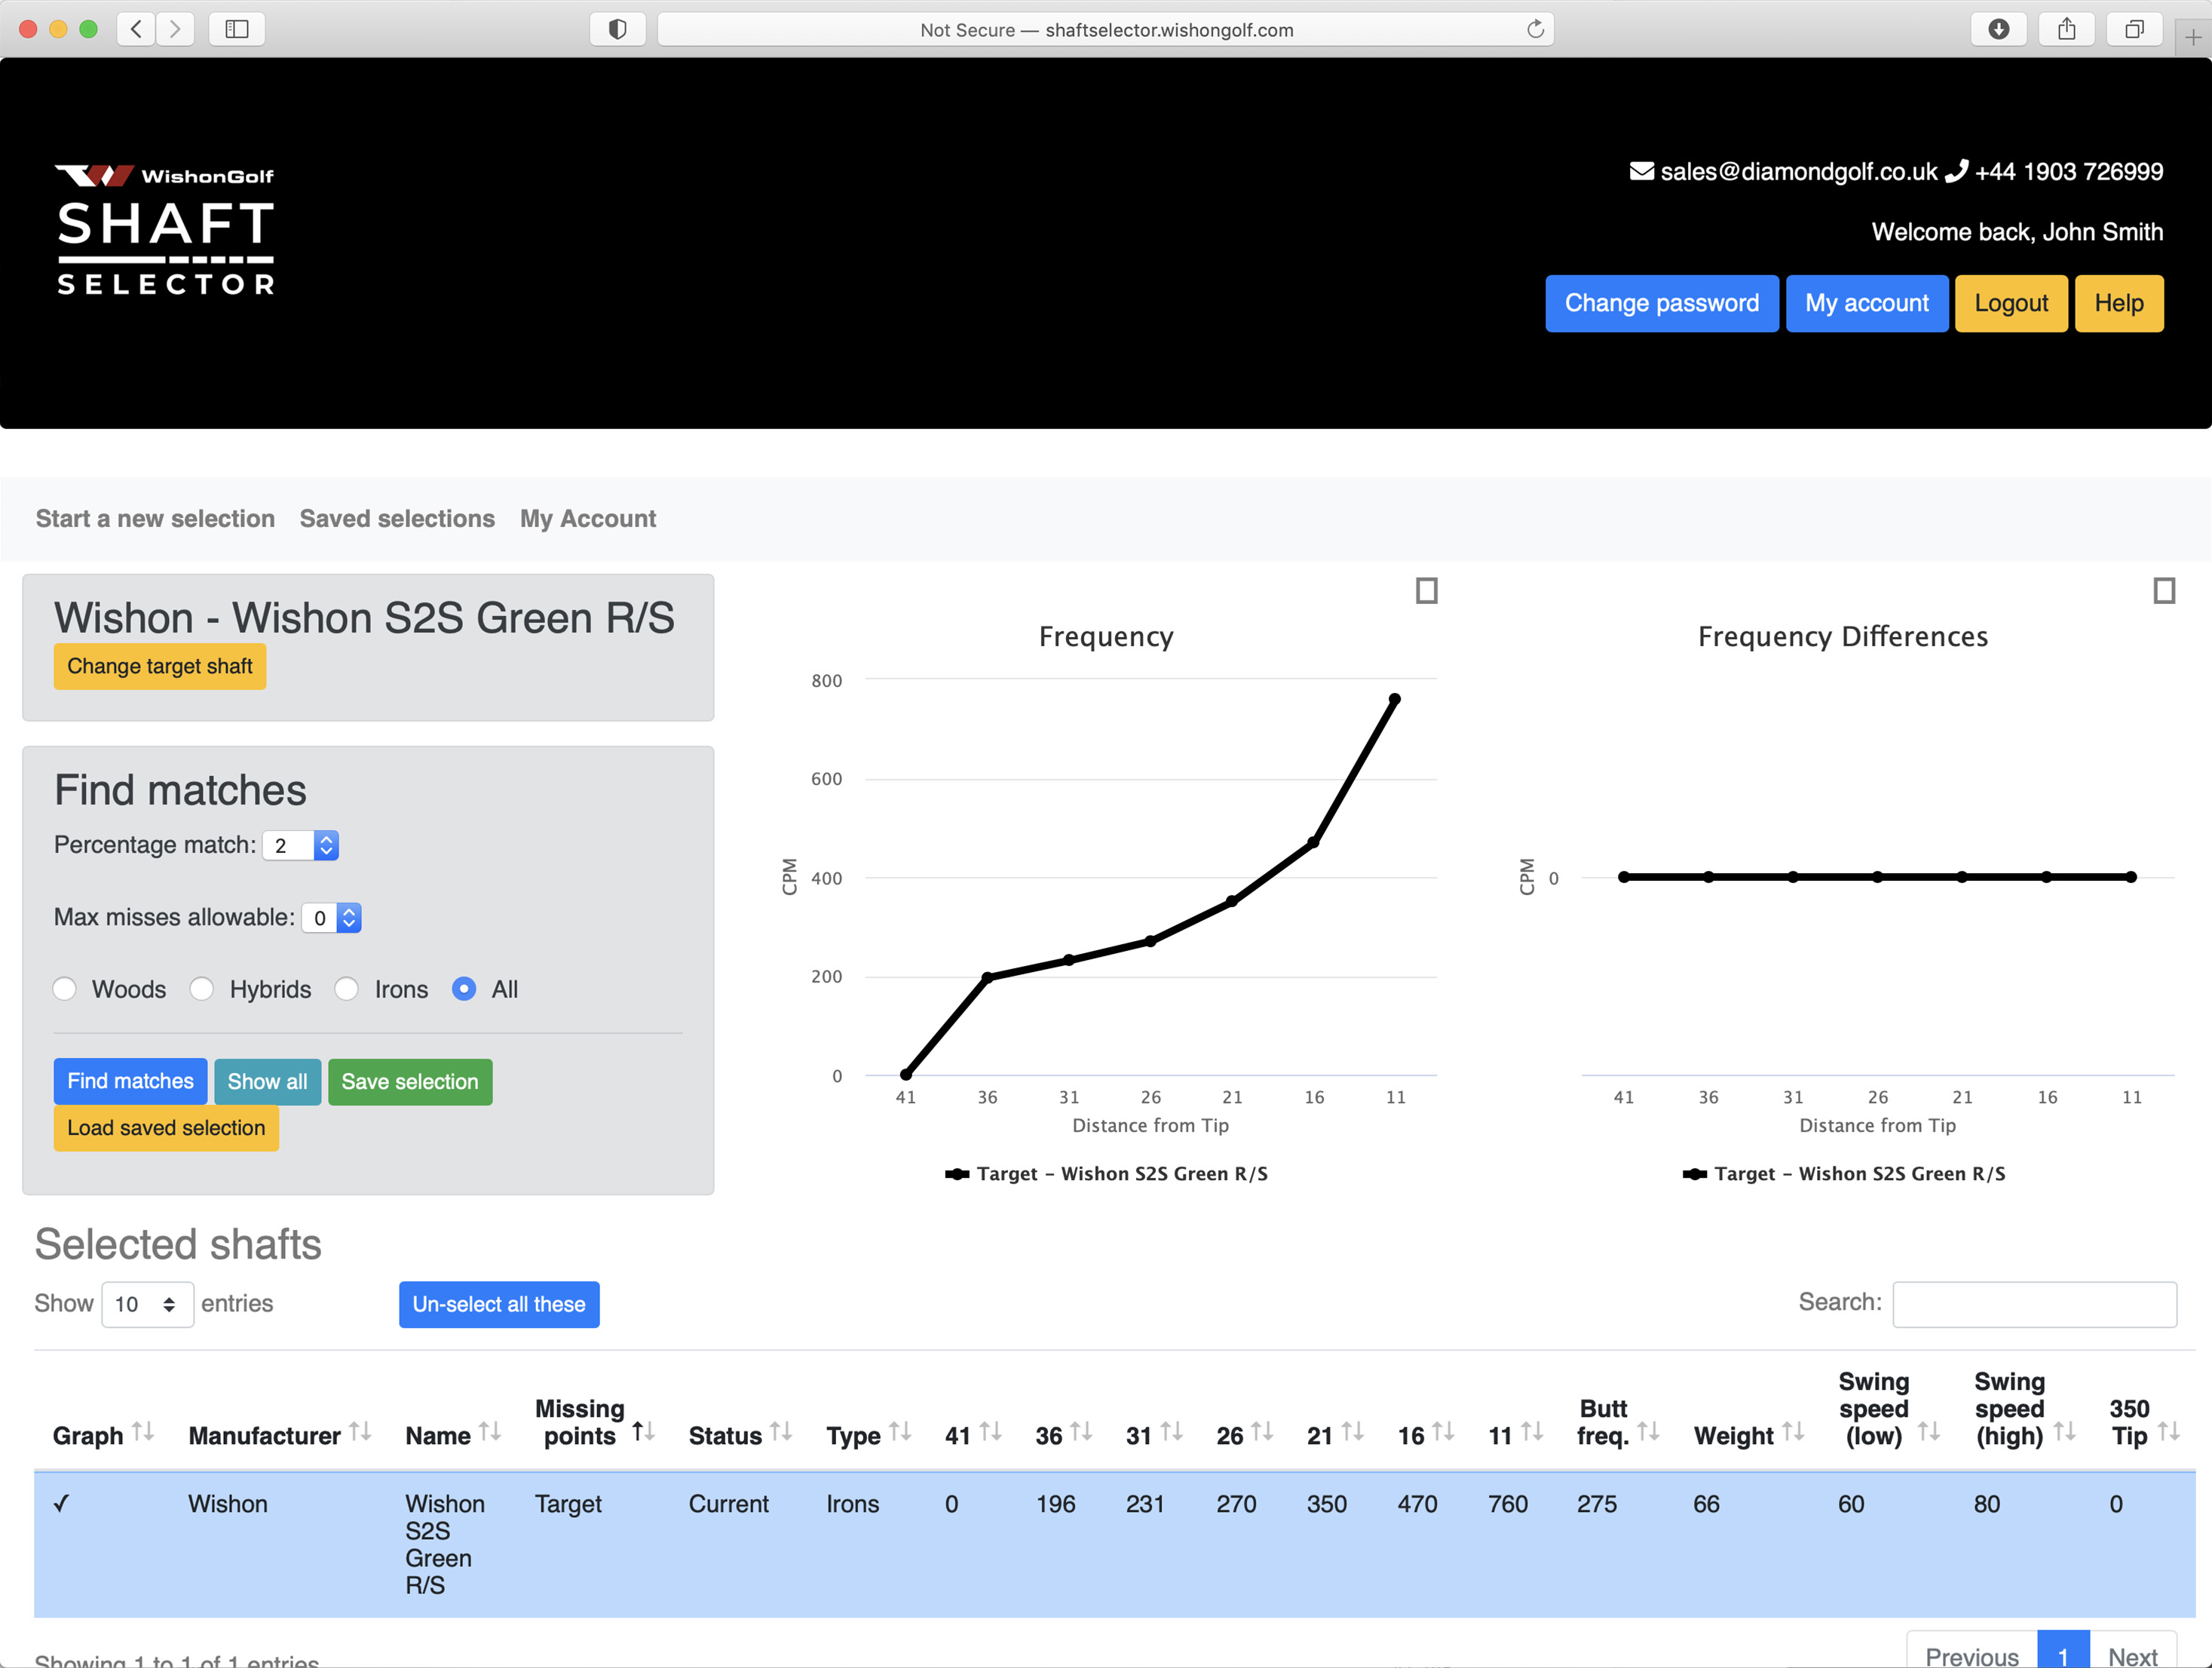Open the Max misses allowable stepper
Viewport: 2212px width, 1668px height.
click(x=349, y=918)
